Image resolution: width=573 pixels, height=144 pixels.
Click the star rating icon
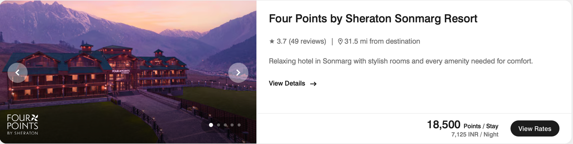click(x=272, y=42)
